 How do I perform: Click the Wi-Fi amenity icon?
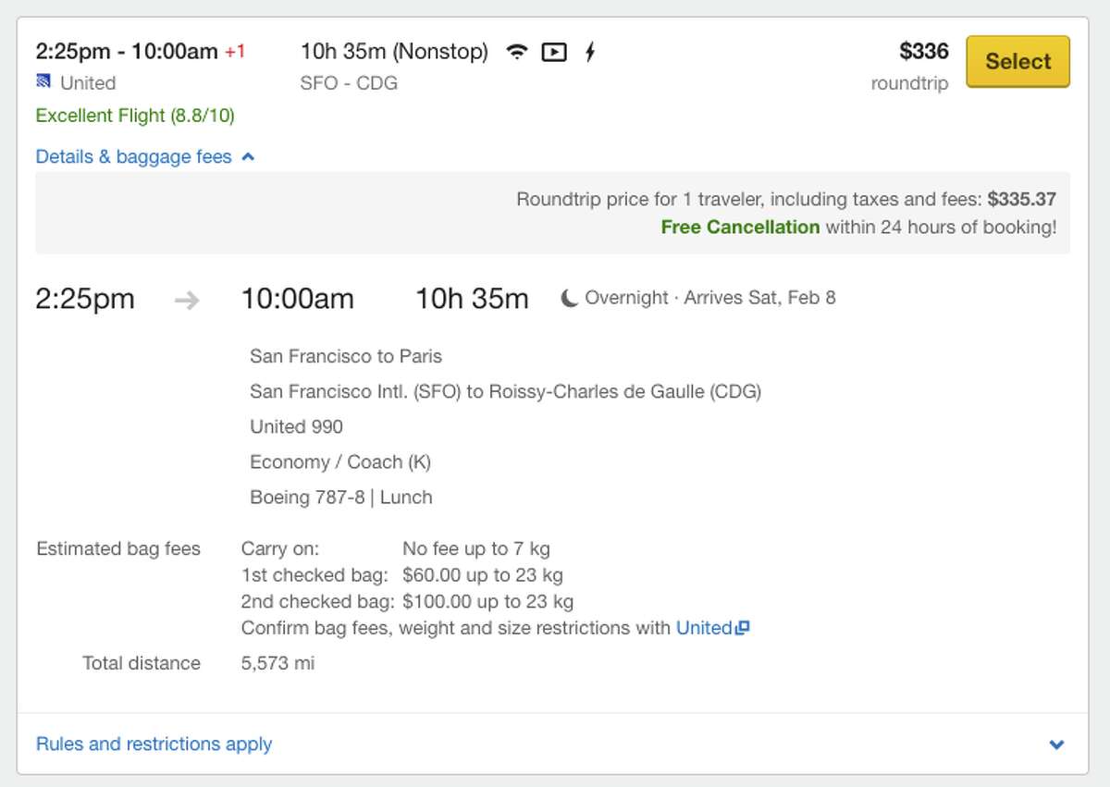pos(517,53)
